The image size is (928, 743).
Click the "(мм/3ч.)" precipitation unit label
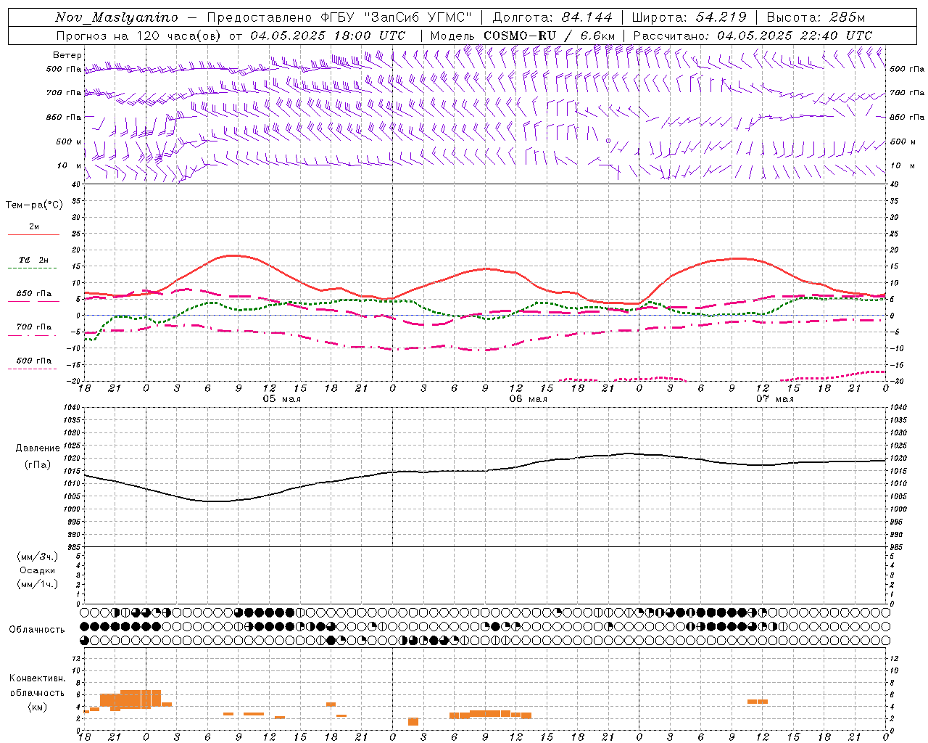pyautogui.click(x=38, y=557)
